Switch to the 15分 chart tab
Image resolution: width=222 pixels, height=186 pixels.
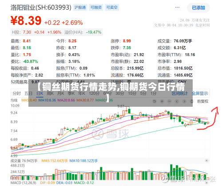pyautogui.click(x=132, y=93)
